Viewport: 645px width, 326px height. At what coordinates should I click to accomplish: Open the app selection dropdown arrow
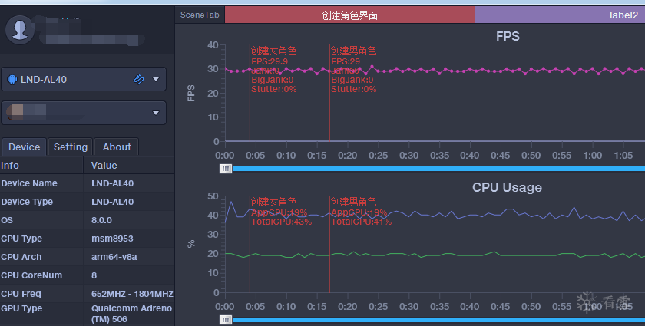pos(156,113)
